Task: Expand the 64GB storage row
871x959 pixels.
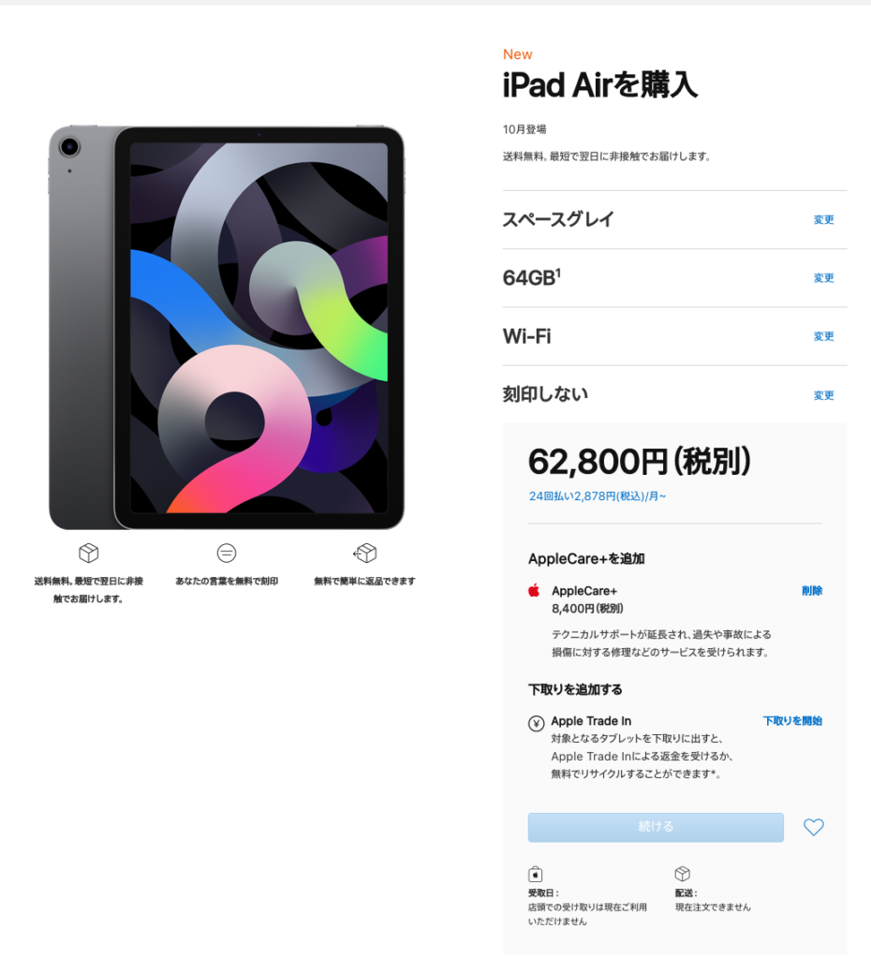Action: pyautogui.click(x=674, y=277)
